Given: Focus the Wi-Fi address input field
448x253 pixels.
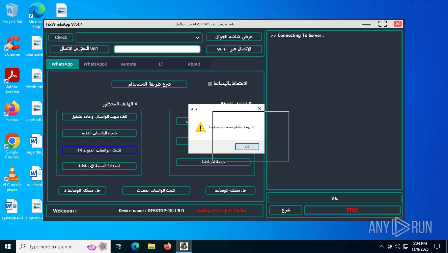Looking at the screenshot, I should (157, 49).
